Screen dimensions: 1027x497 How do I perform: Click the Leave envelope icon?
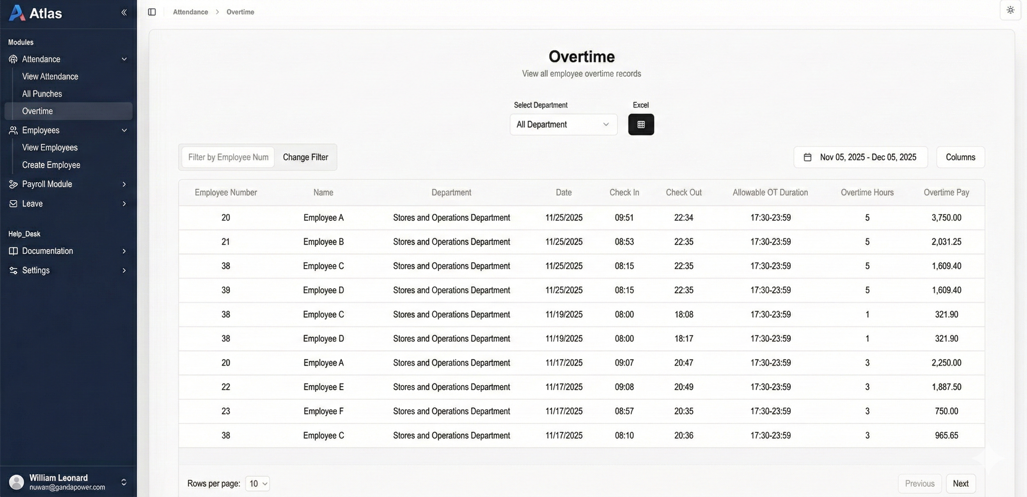pyautogui.click(x=13, y=203)
